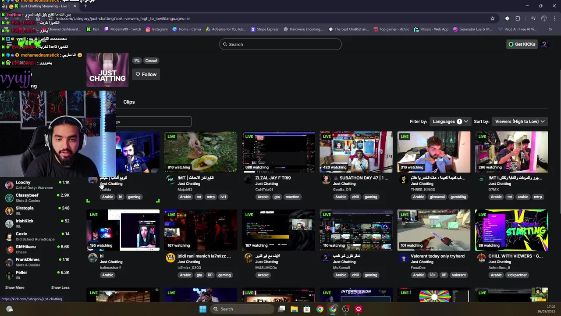Open the ZLZAL JAY F TRI9 stream thumbnail
The width and height of the screenshot is (561, 316).
tap(278, 152)
